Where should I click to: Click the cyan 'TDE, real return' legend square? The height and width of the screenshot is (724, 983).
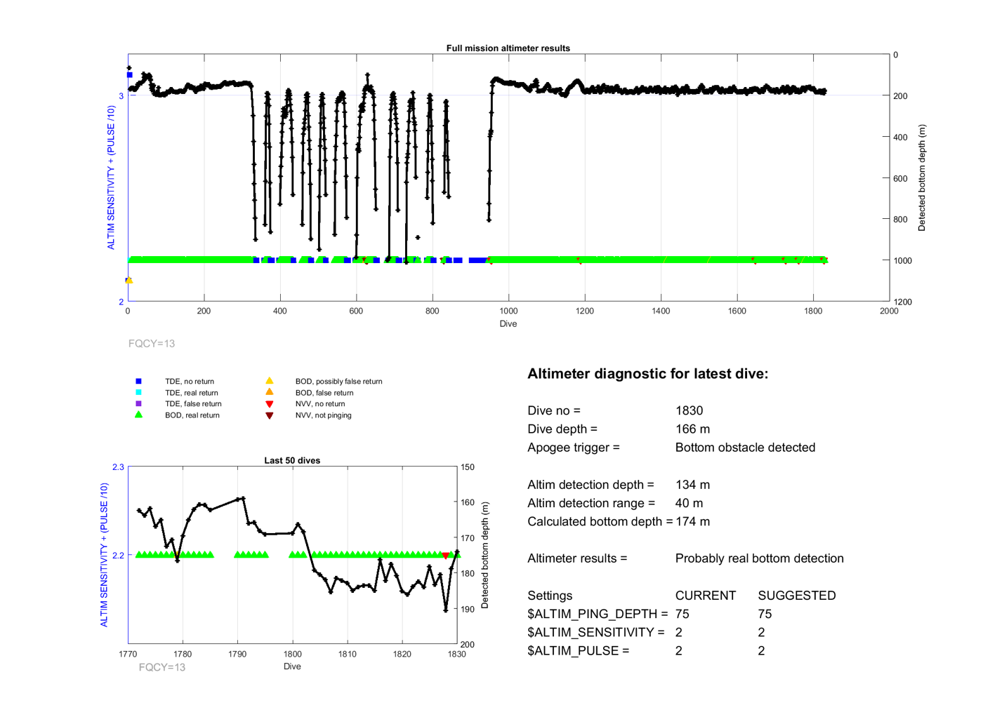(x=138, y=392)
